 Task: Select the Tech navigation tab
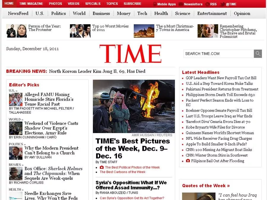[x=142, y=13]
